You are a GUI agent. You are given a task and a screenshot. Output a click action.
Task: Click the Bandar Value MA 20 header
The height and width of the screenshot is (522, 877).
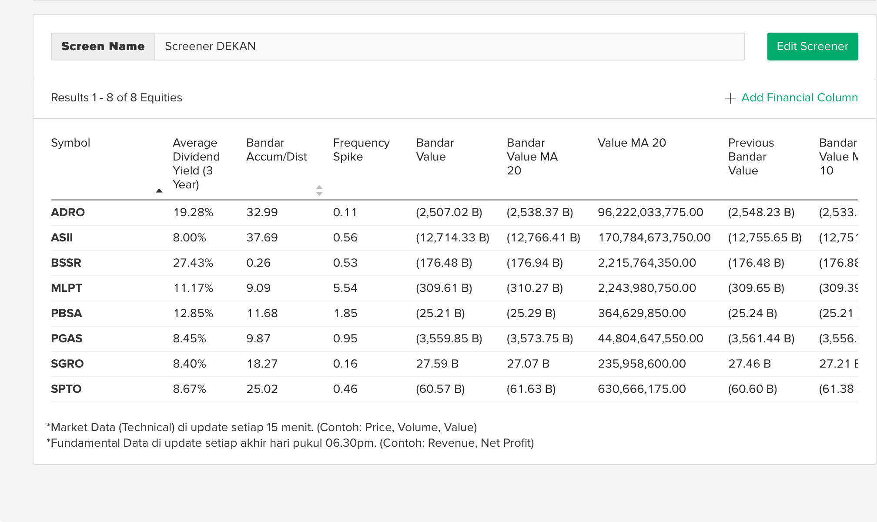click(532, 157)
